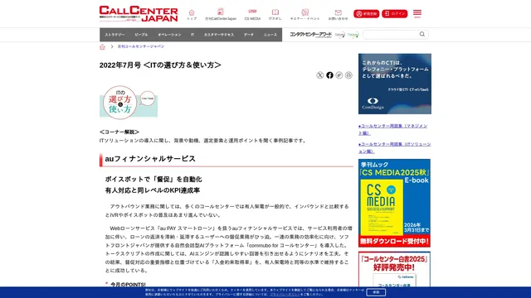The image size is (531, 298).
Task: Click the 今月のPOINTS! text
Action: click(x=128, y=285)
